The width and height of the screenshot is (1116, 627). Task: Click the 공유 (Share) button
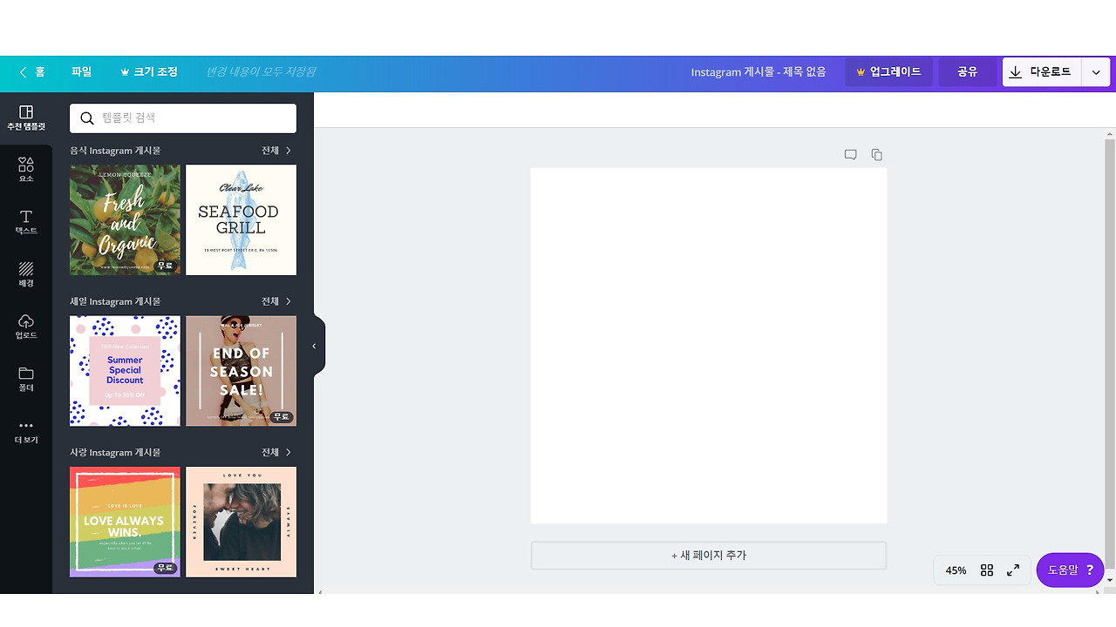(967, 72)
